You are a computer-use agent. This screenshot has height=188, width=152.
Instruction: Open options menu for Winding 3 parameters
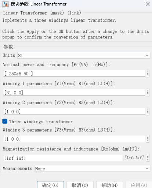click(148, 139)
